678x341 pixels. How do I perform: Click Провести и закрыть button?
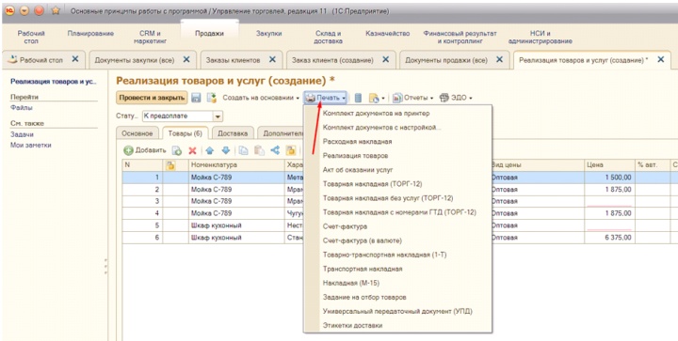(x=152, y=98)
